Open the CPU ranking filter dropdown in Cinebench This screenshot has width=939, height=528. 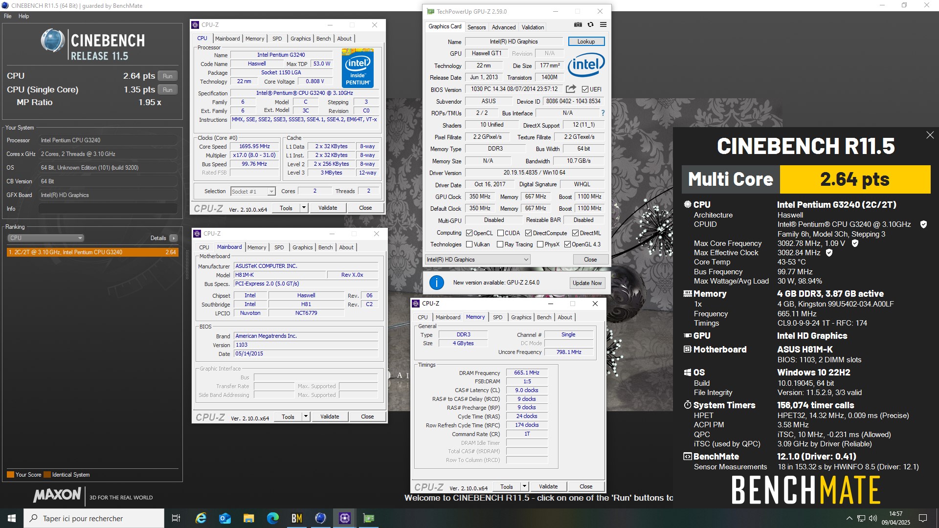(45, 238)
